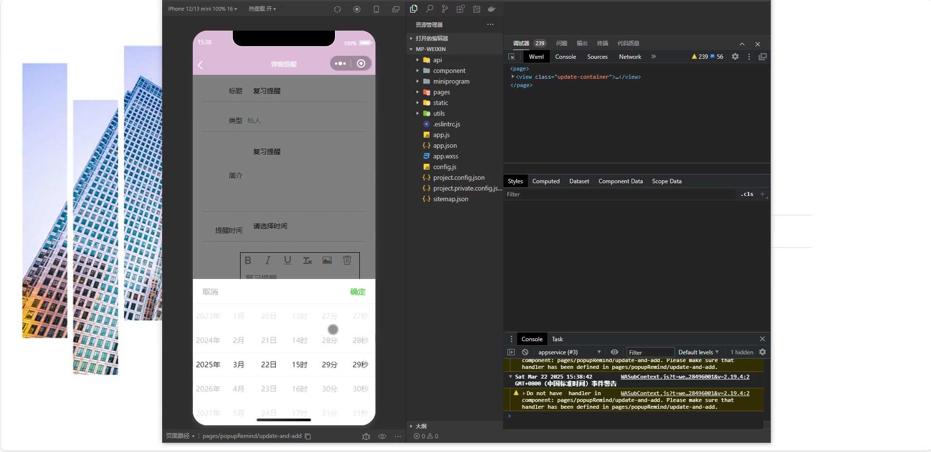Image resolution: width=931 pixels, height=452 pixels.
Task: Click the console Filter input field
Action: tap(650, 352)
